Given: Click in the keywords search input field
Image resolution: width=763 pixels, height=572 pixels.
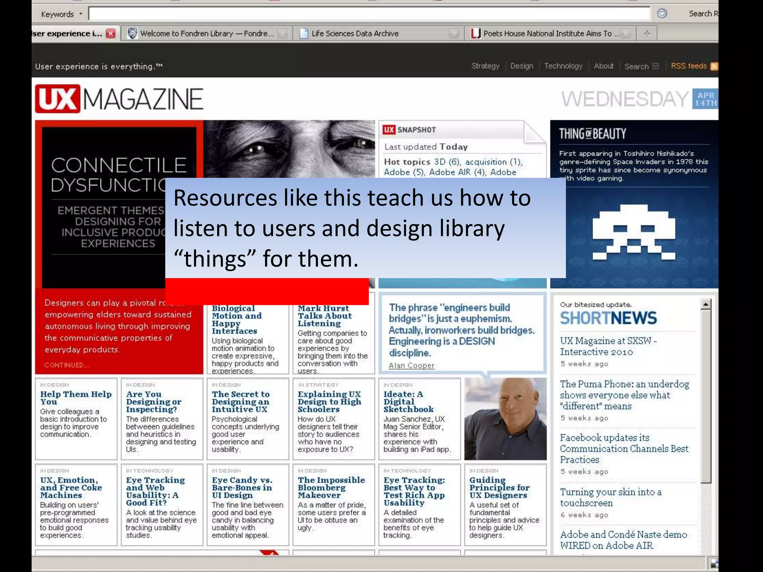Looking at the screenshot, I should tap(369, 14).
